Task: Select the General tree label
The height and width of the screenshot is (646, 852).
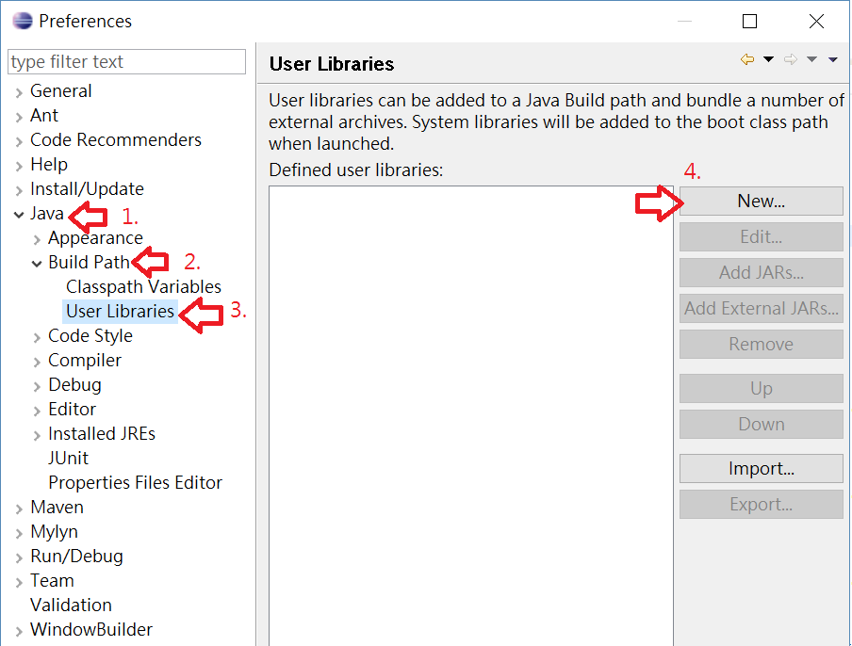Action: pyautogui.click(x=60, y=90)
